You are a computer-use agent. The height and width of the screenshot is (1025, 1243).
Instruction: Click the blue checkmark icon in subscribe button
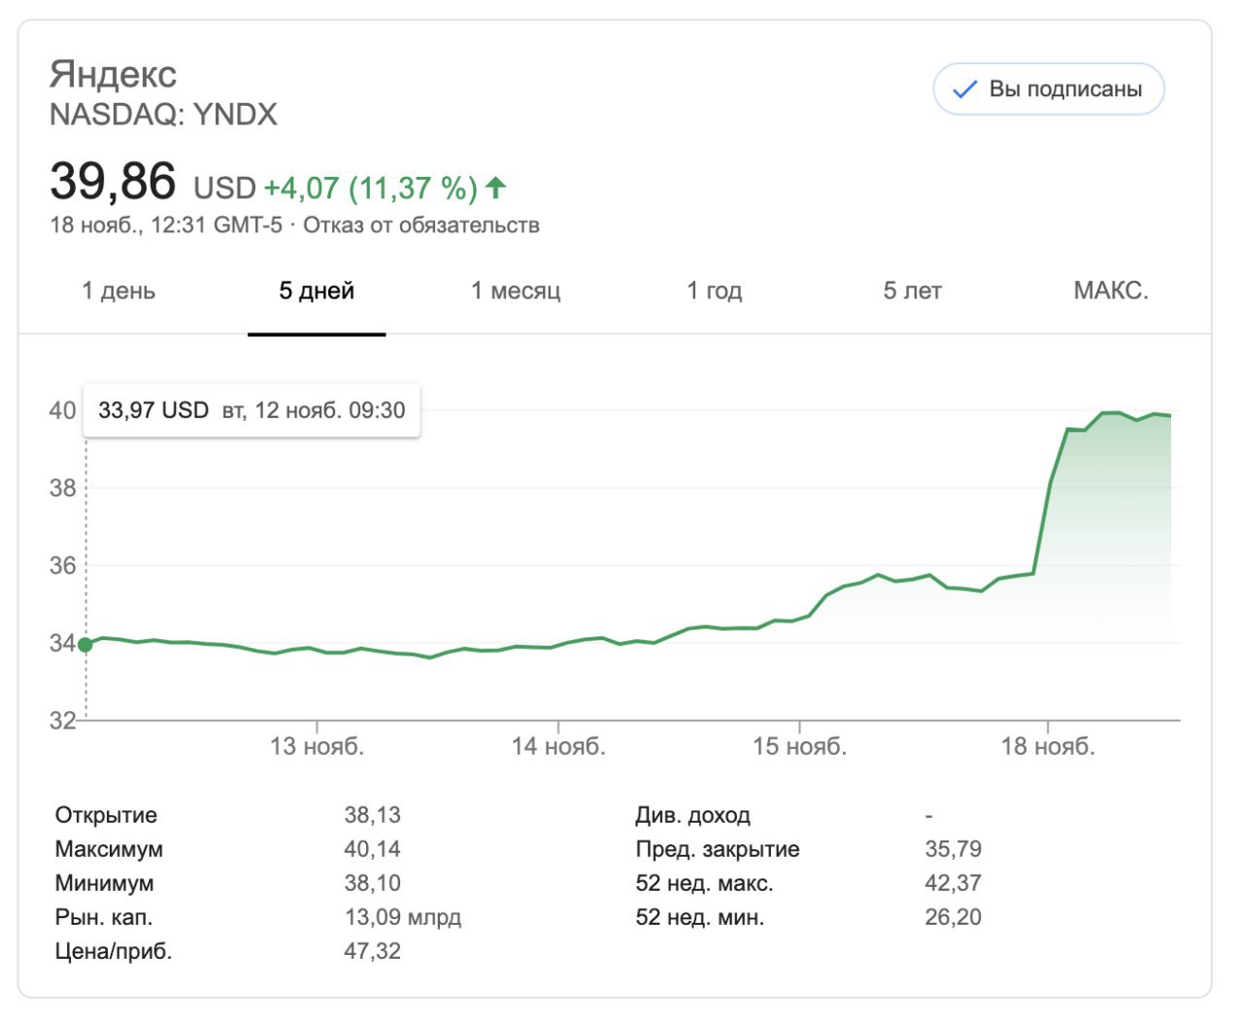(x=964, y=89)
